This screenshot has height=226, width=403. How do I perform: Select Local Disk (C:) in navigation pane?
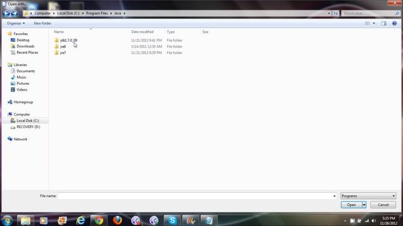pyautogui.click(x=28, y=121)
